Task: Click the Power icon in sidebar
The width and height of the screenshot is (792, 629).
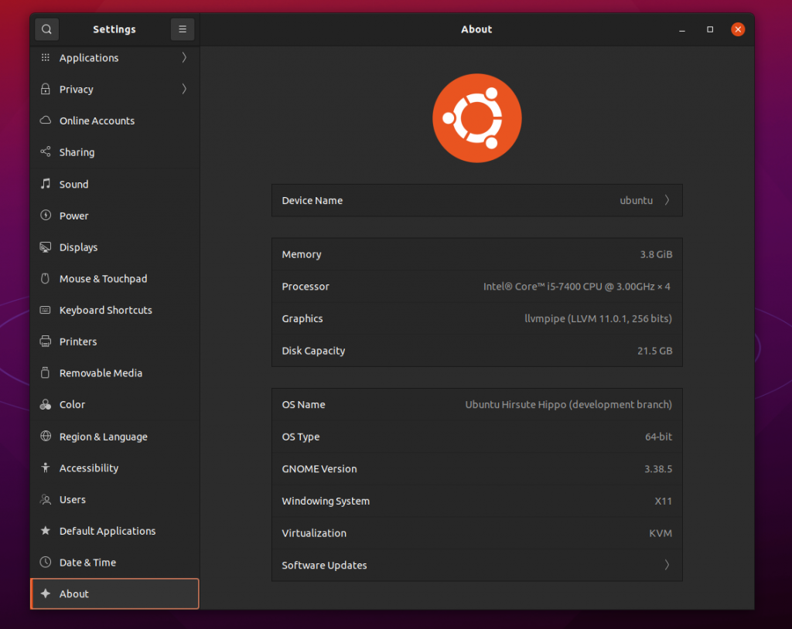Action: (x=45, y=216)
